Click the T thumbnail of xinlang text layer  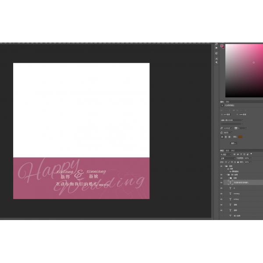pos(231,199)
